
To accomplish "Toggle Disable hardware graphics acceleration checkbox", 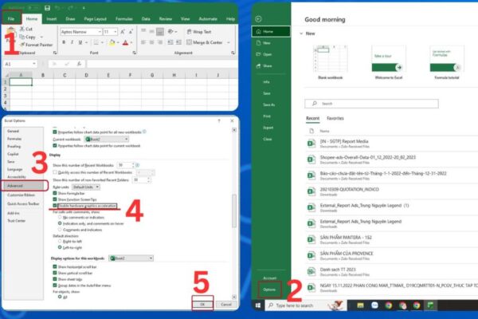I will click(x=55, y=205).
